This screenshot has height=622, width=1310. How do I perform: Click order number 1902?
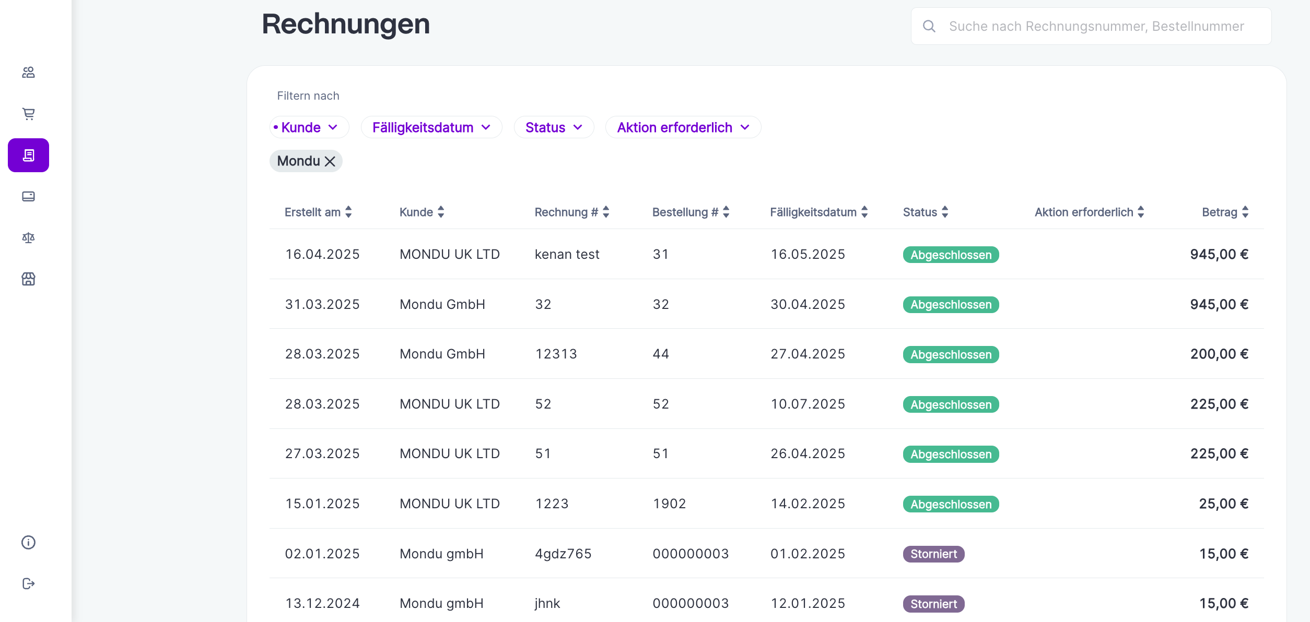point(669,504)
